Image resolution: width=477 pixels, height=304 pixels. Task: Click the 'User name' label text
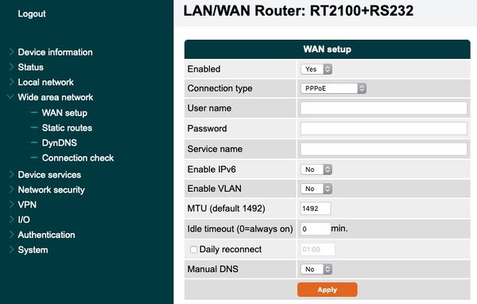pos(209,108)
